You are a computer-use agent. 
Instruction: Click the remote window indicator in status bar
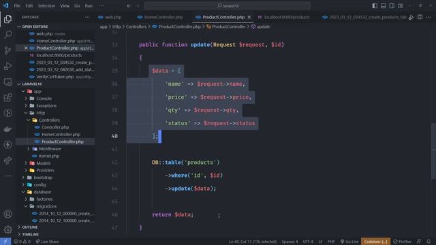[x=5, y=242]
